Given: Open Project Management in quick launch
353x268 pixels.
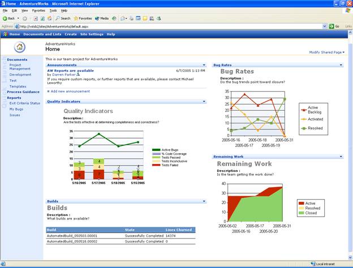Looking at the screenshot, I should click(x=20, y=67).
